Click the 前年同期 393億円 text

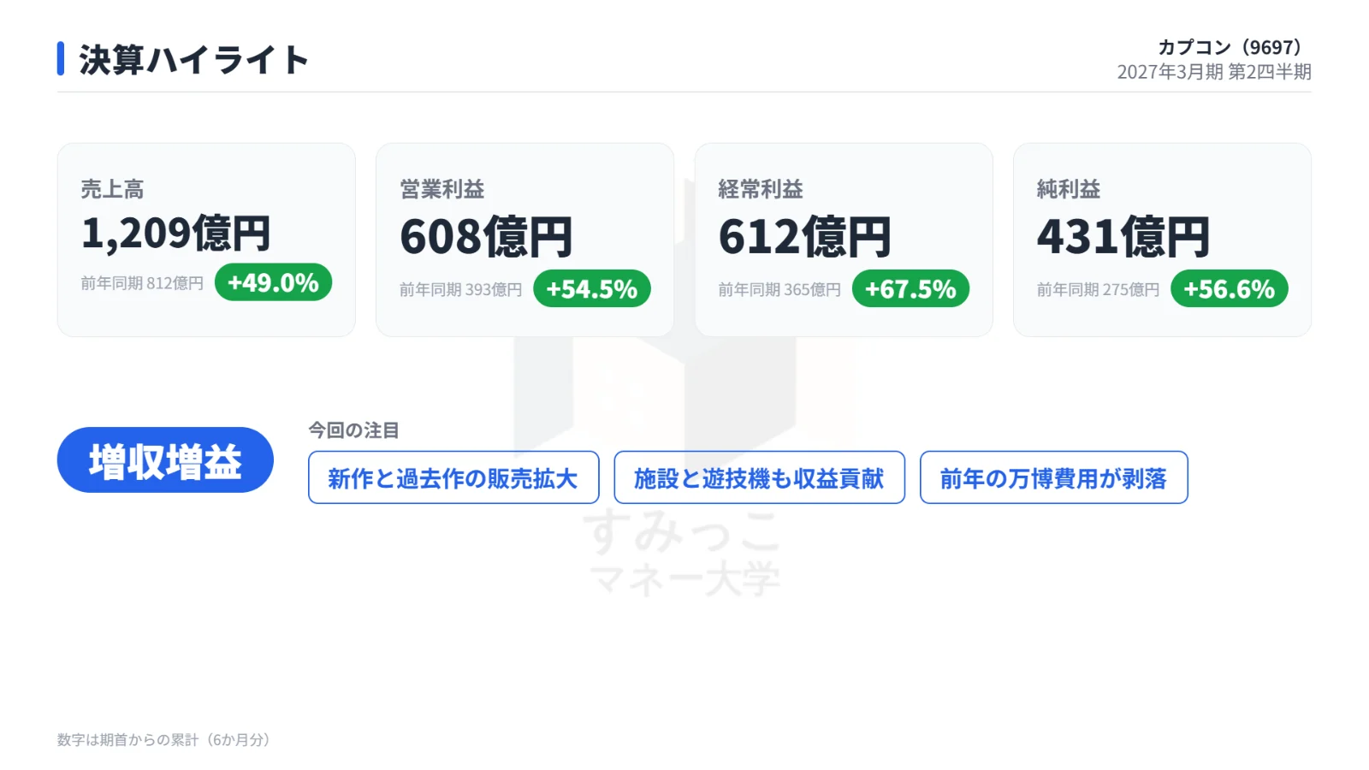click(x=460, y=290)
